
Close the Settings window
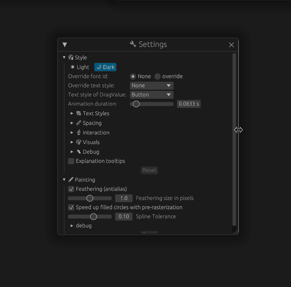[231, 45]
